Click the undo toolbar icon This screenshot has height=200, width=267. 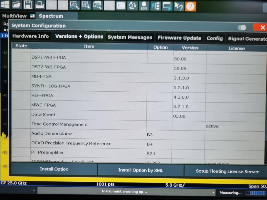51,5
